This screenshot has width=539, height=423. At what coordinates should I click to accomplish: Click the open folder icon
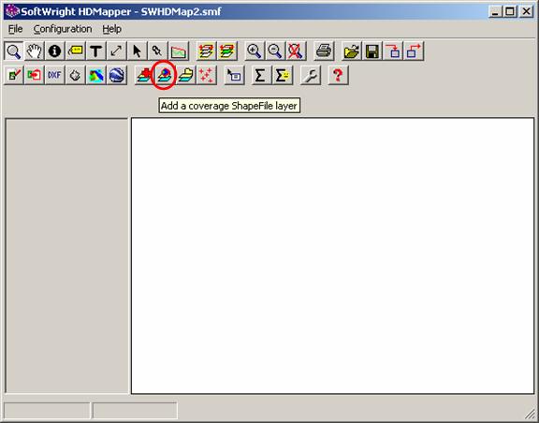(352, 51)
